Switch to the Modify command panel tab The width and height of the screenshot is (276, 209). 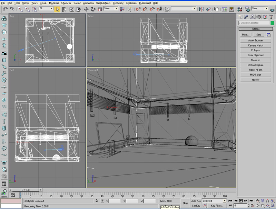click(x=246, y=17)
